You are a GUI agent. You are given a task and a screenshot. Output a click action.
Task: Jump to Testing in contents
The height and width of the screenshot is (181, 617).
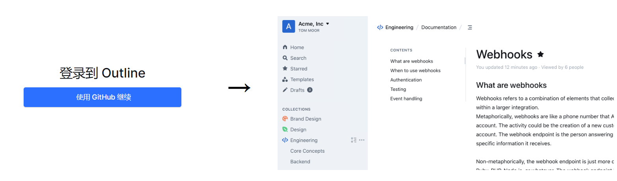coord(398,89)
